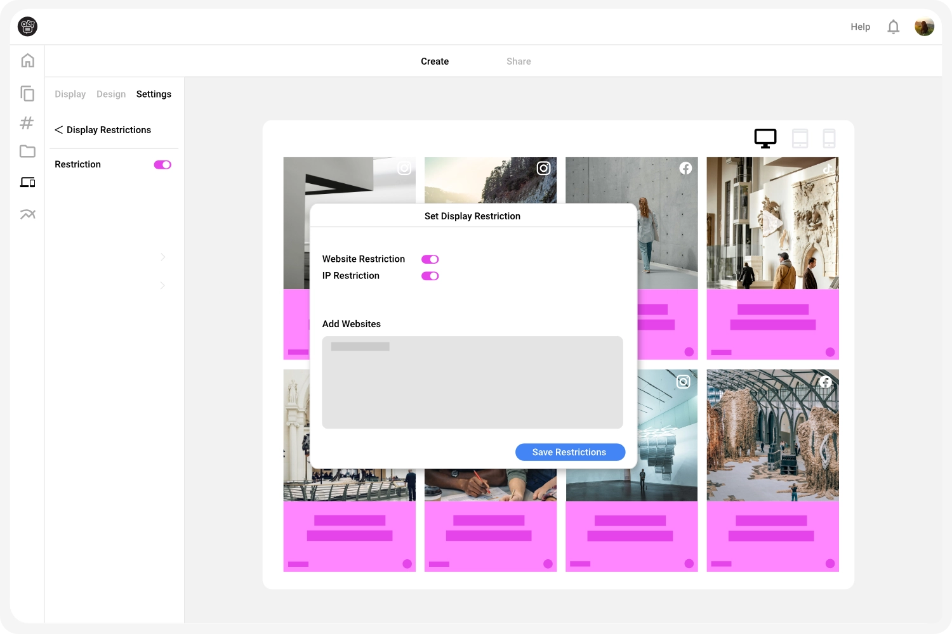Select the devices display icon in sidebar
Screen dimensions: 952x634
[27, 183]
